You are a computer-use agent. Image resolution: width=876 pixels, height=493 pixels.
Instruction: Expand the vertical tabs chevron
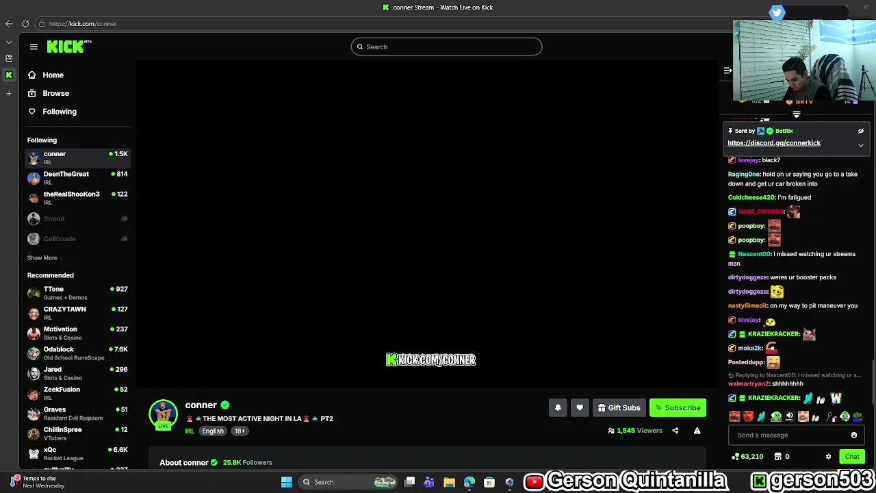(x=9, y=42)
